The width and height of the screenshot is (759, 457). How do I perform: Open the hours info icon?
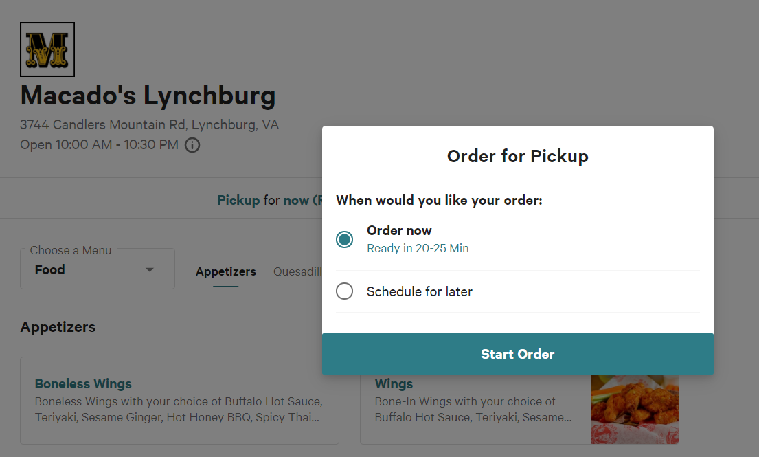192,145
